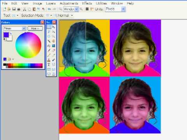Select the Text tool
187x140 pixels.
49,65
